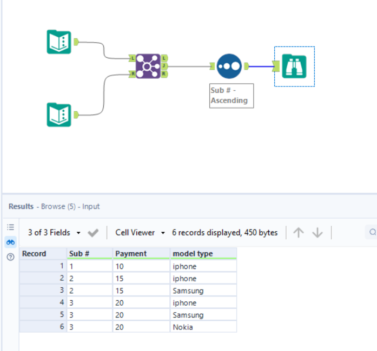Click the Browse tool's input anchor
377x351 pixels.
click(x=276, y=66)
